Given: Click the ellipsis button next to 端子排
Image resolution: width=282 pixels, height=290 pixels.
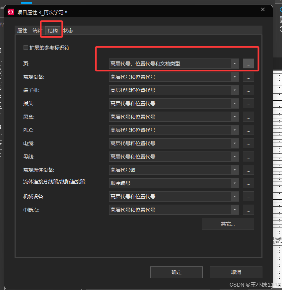Looking at the screenshot, I should [248, 90].
